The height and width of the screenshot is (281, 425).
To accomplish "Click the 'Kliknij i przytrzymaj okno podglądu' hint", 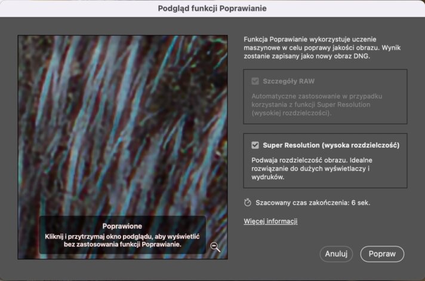I will (122, 240).
